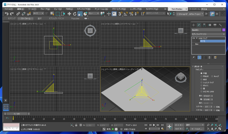Open the ワークスペース 既定値 dropdown
Viewport: 228px width, 134px height.
pos(213,9)
